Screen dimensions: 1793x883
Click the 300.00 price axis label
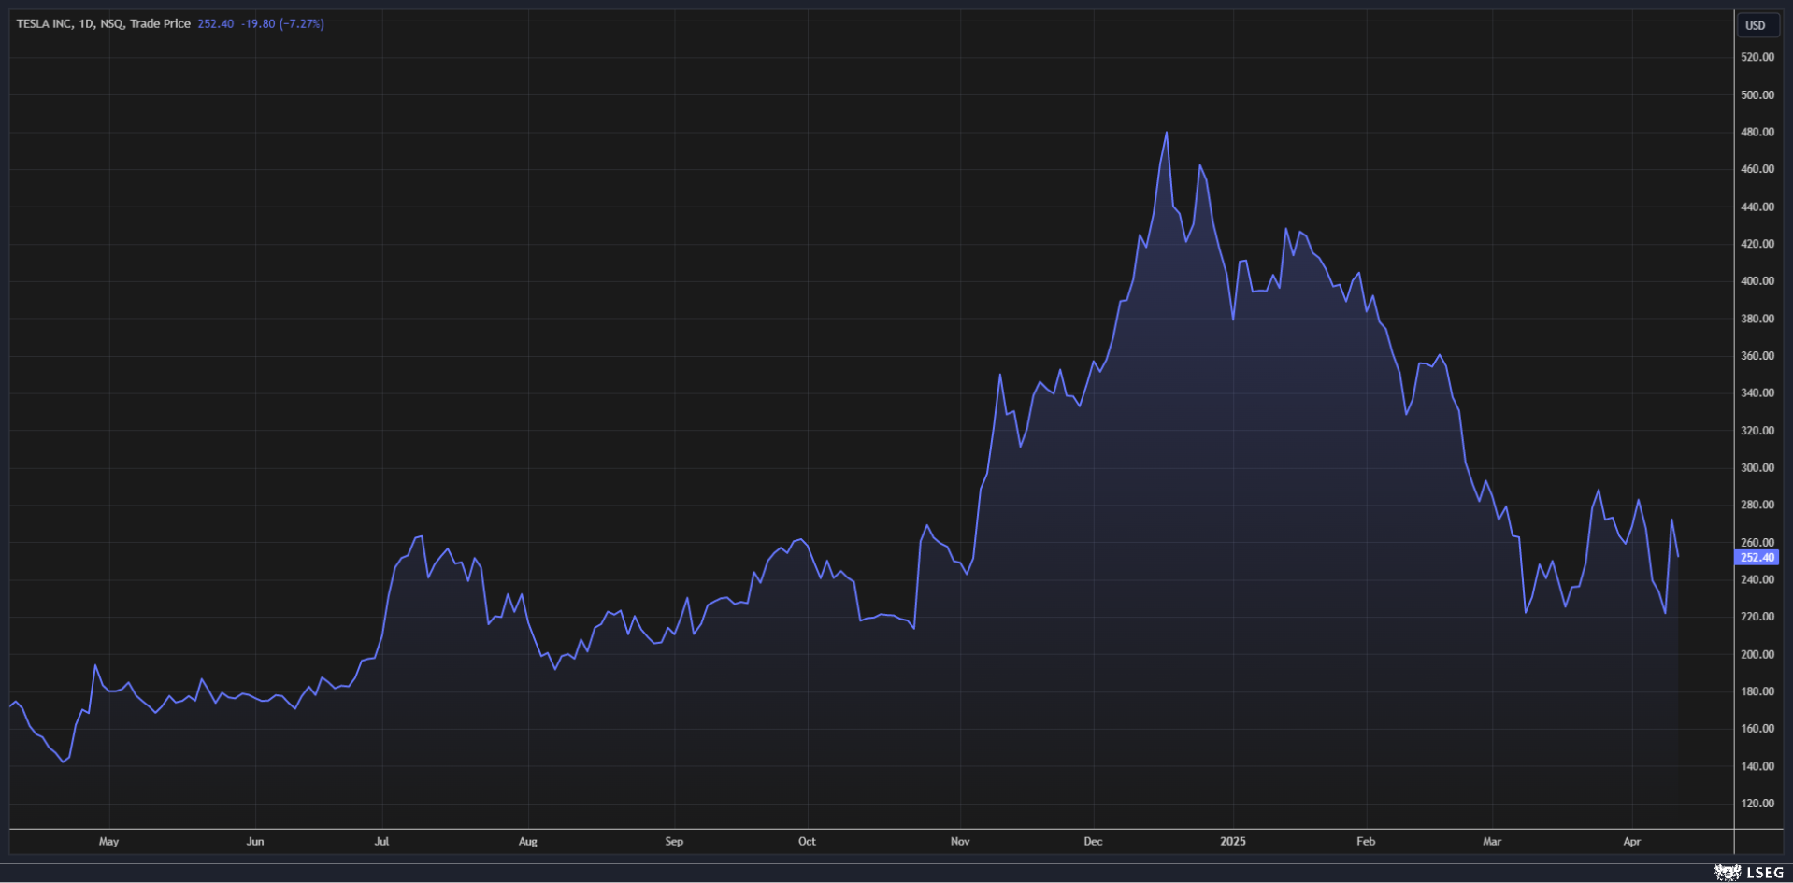pos(1757,467)
